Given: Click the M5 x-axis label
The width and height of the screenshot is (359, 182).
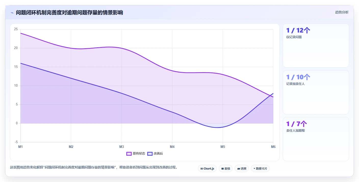Looking at the screenshot, I should pos(223,147).
